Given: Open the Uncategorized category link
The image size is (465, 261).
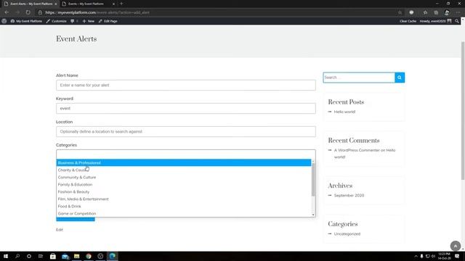Looking at the screenshot, I should click(x=347, y=234).
